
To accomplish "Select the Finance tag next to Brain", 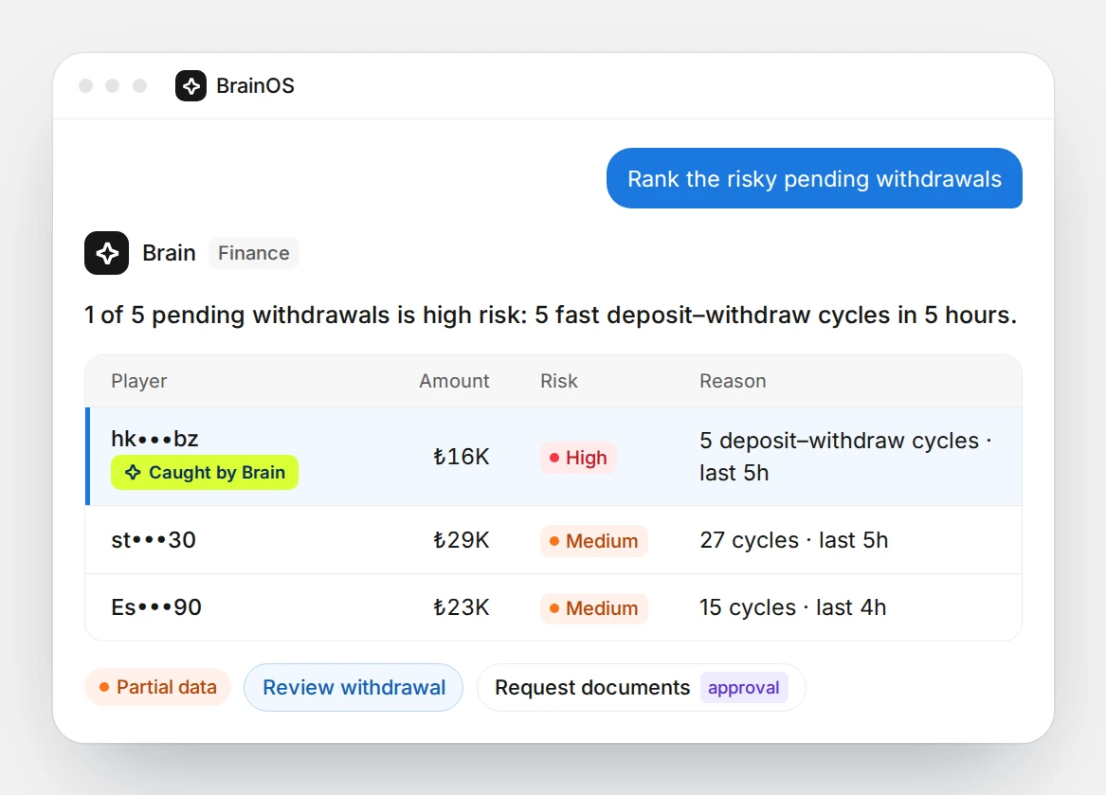I will coord(254,253).
